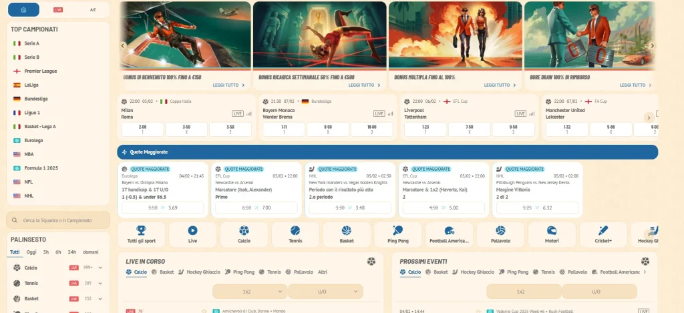This screenshot has height=313, width=684.
Task: Click Leggi Tutto for Bore Draw
Action: 635,85
